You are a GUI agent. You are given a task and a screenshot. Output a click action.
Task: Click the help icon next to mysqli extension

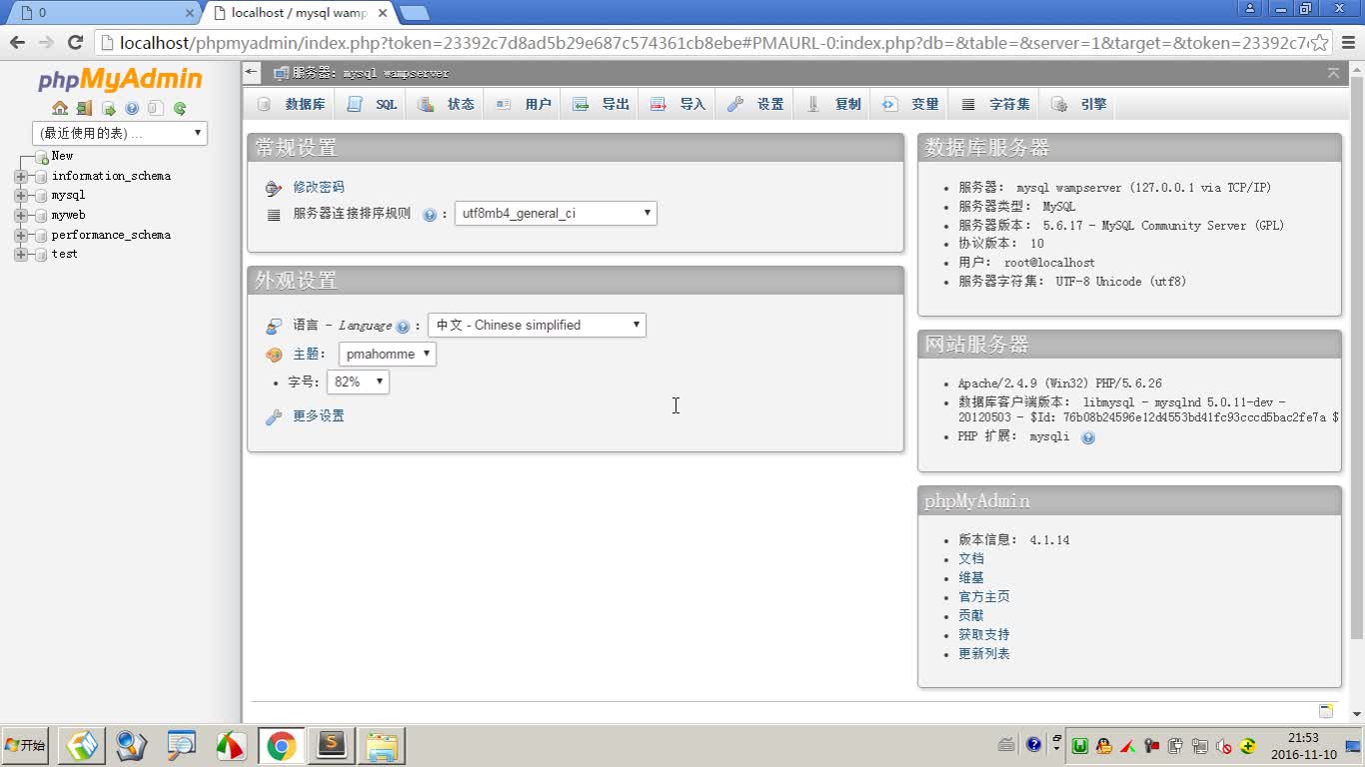1088,437
